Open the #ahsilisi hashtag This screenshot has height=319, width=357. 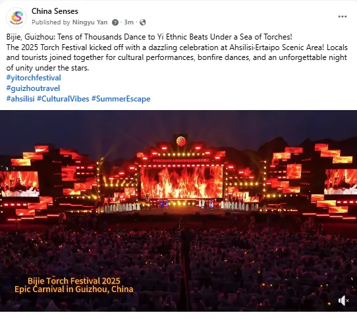[20, 99]
